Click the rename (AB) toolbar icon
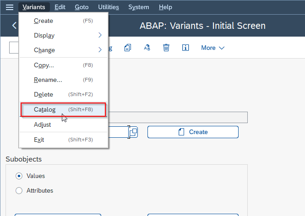The image size is (305, 216). click(147, 48)
